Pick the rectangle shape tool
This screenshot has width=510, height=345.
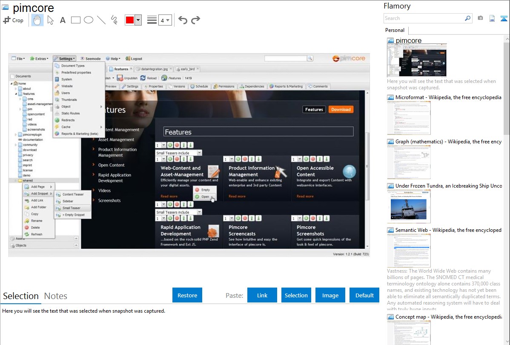[x=75, y=20]
